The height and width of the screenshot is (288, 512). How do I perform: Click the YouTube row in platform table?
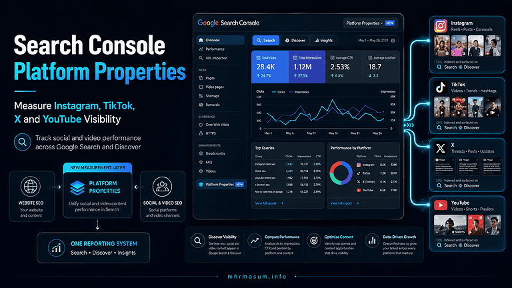pyautogui.click(x=377, y=190)
